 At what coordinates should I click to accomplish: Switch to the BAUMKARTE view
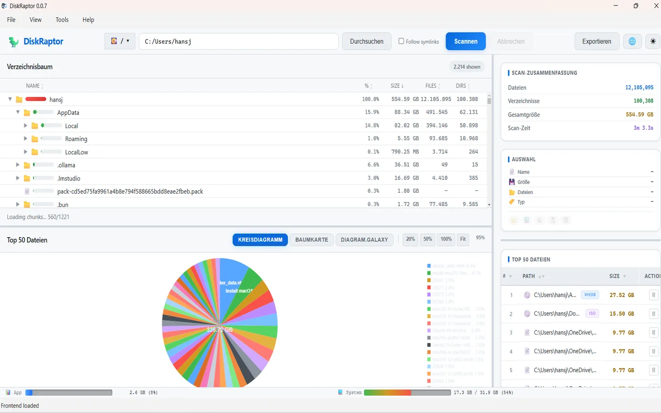[312, 240]
